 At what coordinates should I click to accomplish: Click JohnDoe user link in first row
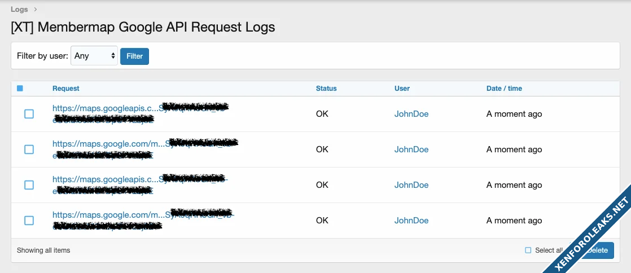(411, 114)
